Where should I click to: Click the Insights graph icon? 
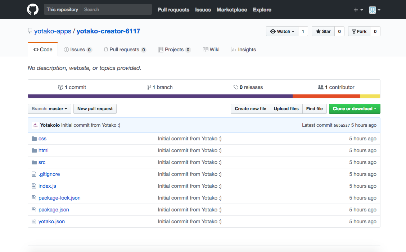(234, 50)
